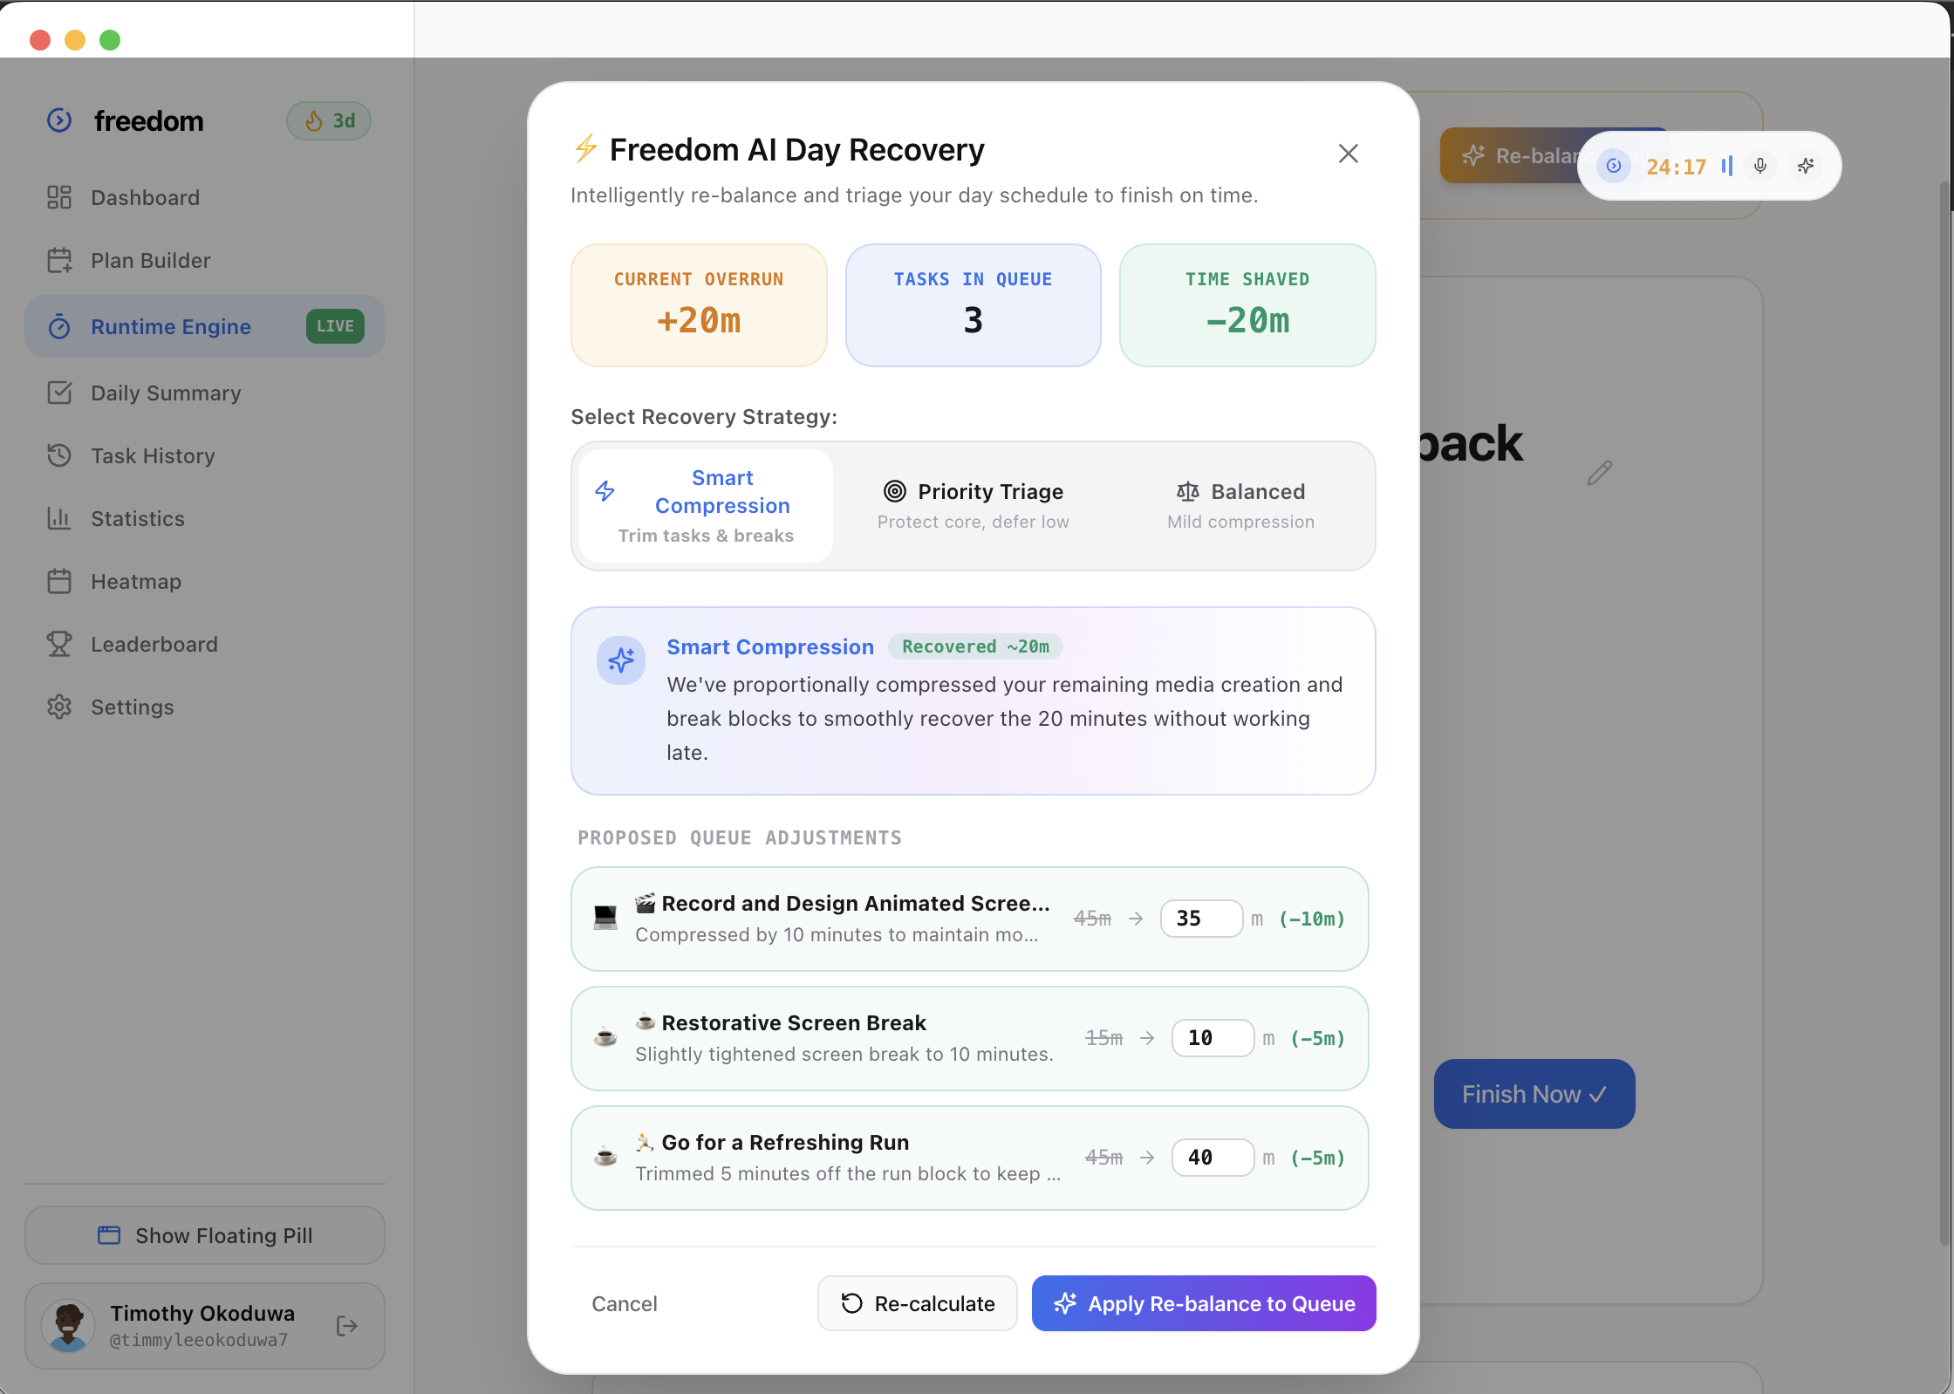Click the window scrollbar on the right edge
This screenshot has height=1394, width=1954.
click(1946, 713)
